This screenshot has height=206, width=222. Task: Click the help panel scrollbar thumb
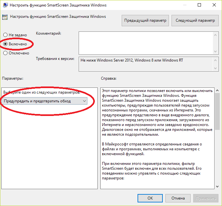tap(217, 111)
